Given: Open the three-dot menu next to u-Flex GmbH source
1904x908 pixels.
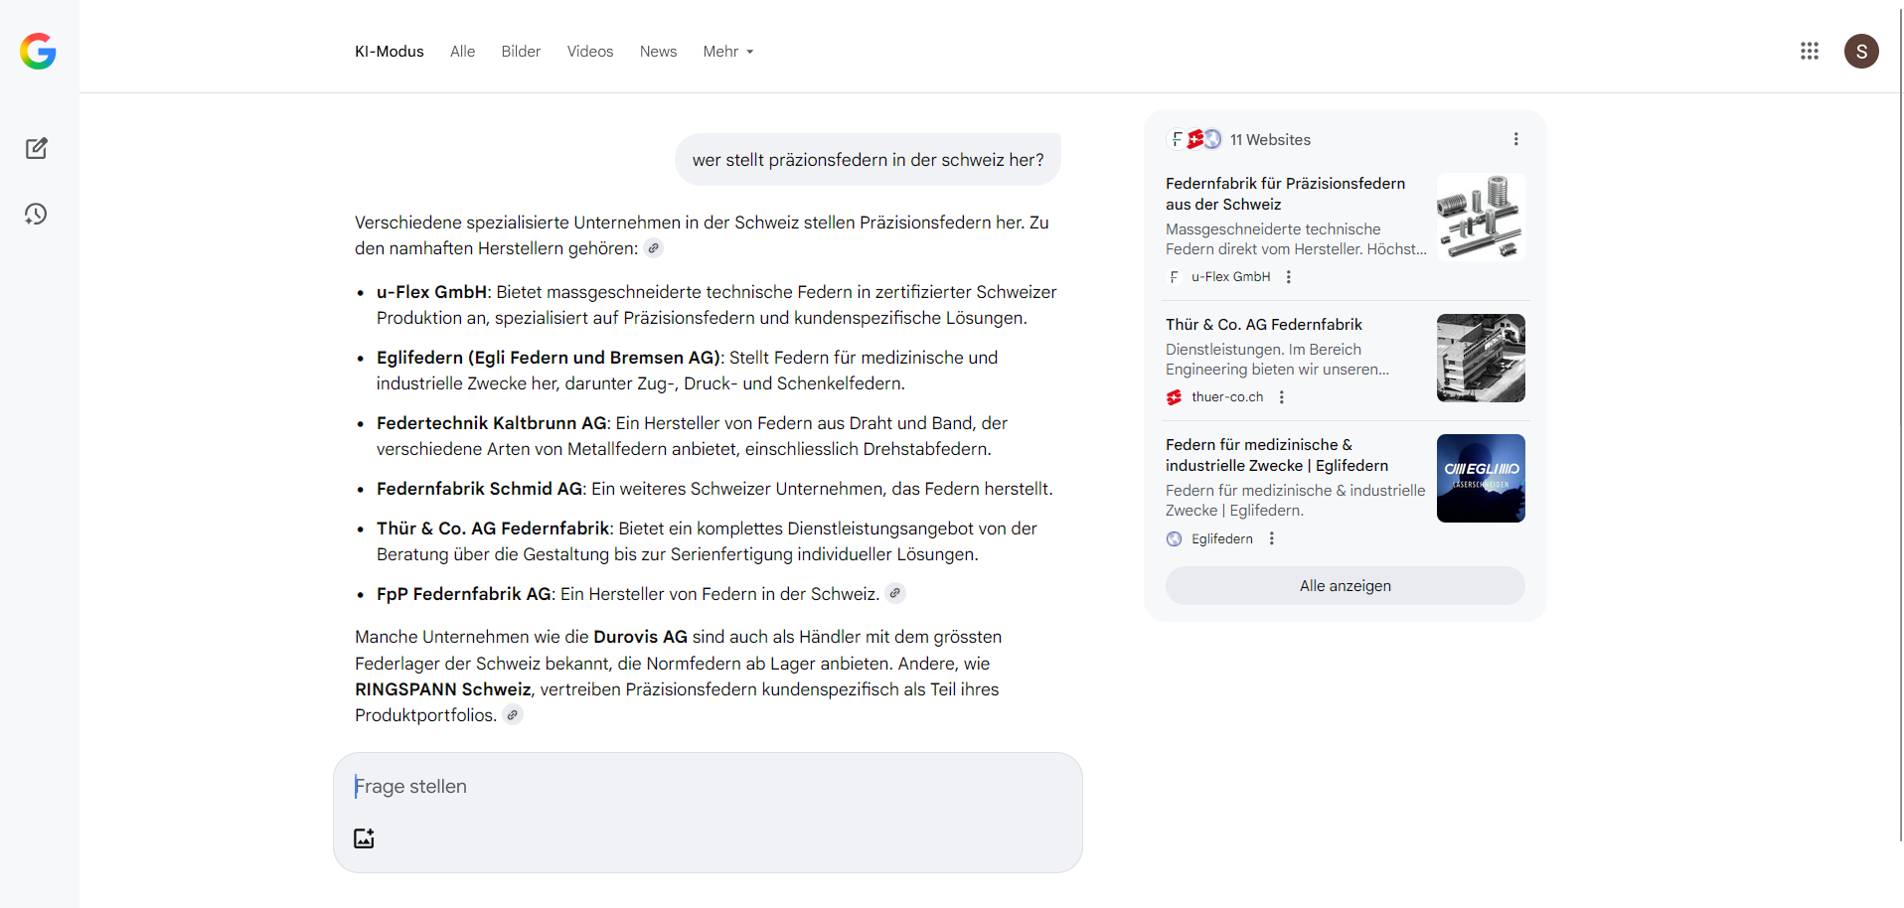Looking at the screenshot, I should click(x=1289, y=277).
